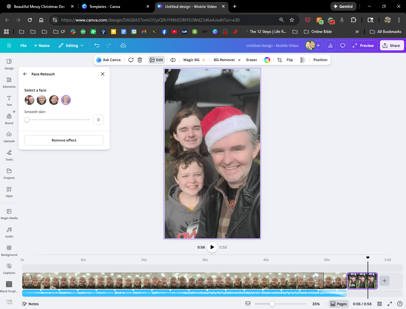
Task: Expand the hidden bookmarks chevron
Action: [357, 32]
